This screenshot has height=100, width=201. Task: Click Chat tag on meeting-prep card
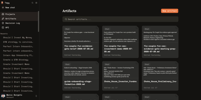(147, 29)
